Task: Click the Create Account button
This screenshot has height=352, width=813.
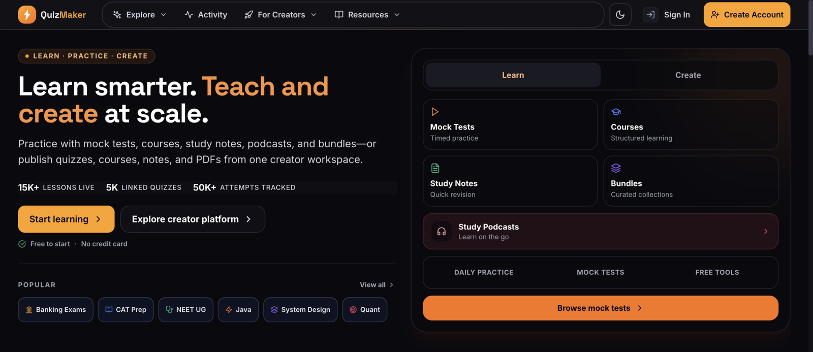Action: [x=747, y=15]
